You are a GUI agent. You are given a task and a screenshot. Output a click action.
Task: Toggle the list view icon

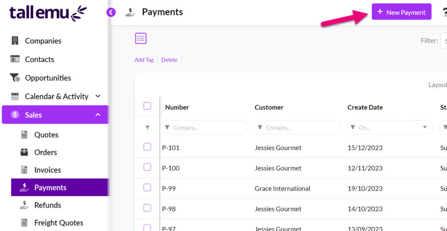(x=141, y=38)
